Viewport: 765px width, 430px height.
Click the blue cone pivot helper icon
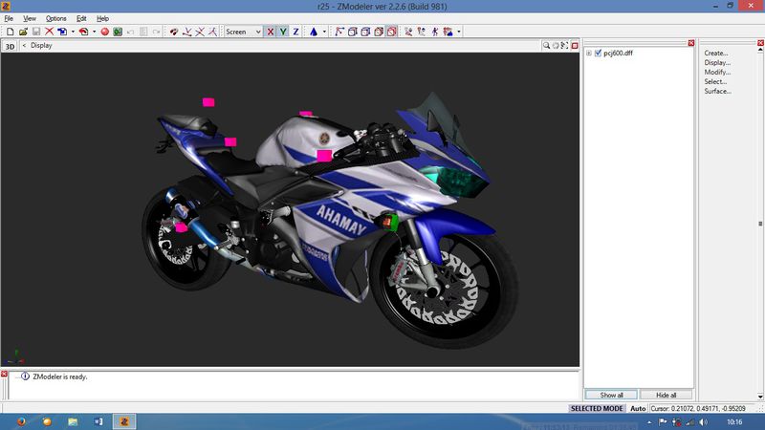coord(314,32)
